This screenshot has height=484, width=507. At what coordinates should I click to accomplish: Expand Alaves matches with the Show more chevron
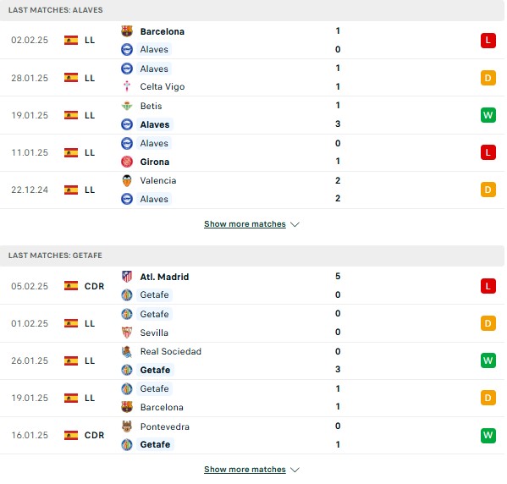coord(295,224)
